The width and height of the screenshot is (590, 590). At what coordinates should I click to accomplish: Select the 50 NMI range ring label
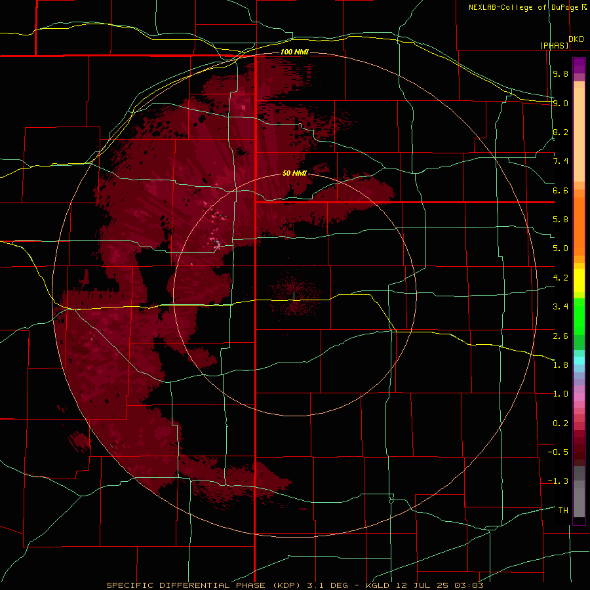point(294,173)
